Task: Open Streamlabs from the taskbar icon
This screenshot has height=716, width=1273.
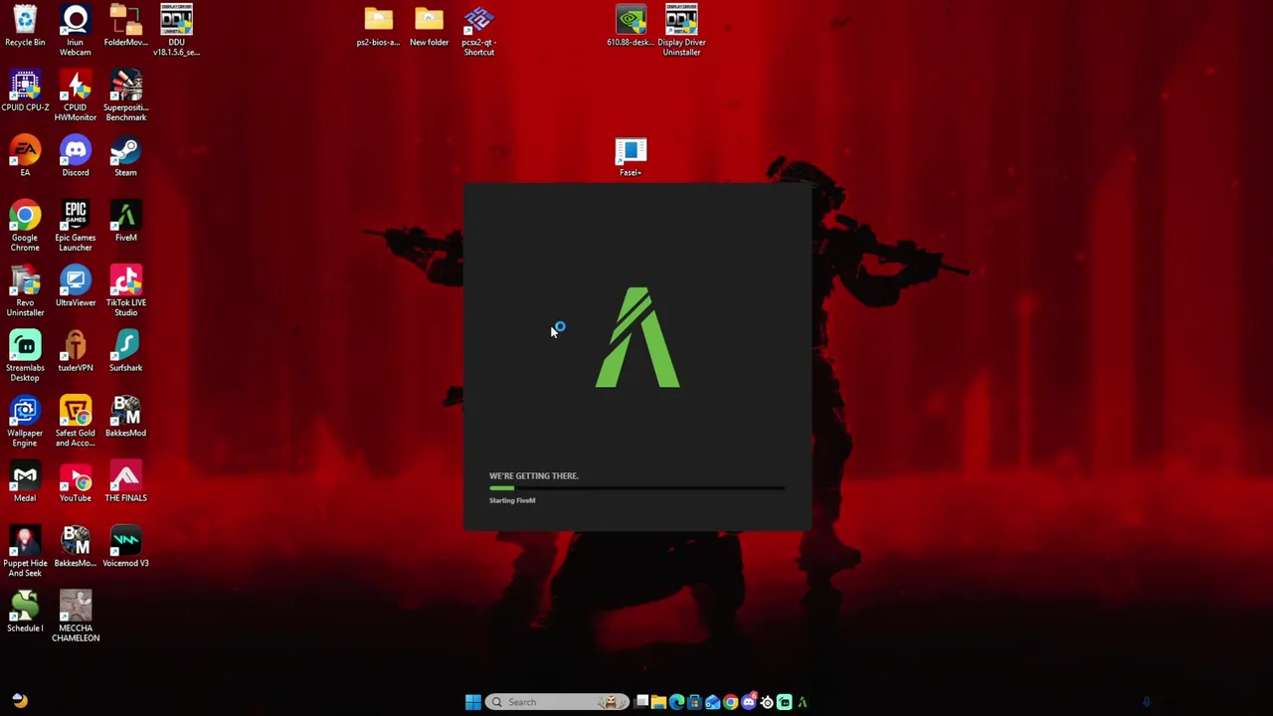Action: tap(784, 702)
